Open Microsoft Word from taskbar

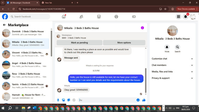[34, 108]
